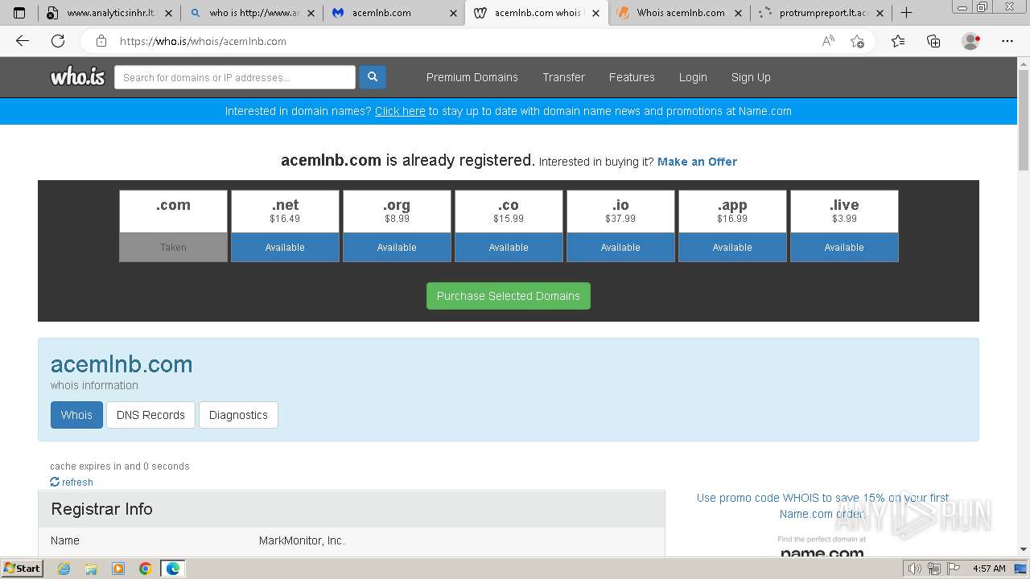Image resolution: width=1030 pixels, height=579 pixels.
Task: Click the Edge icon in taskbar
Action: [x=173, y=569]
